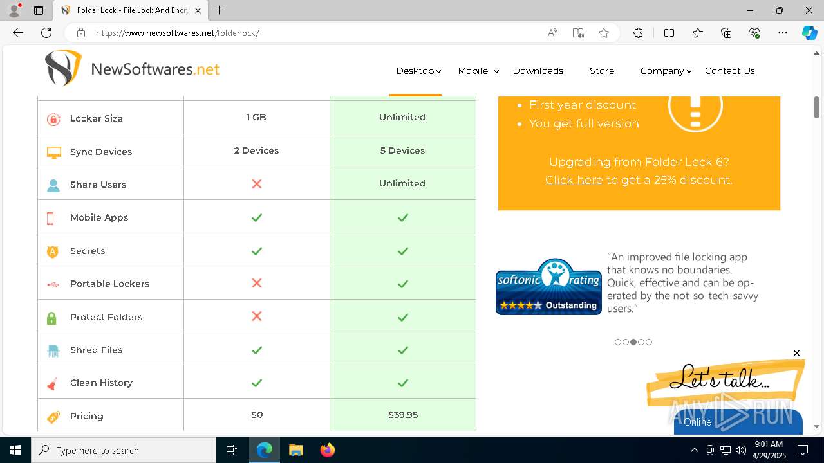Image resolution: width=824 pixels, height=463 pixels.
Task: Click the $0 pricing cell
Action: tap(257, 415)
